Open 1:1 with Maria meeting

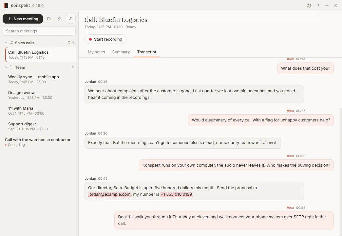[41, 111]
